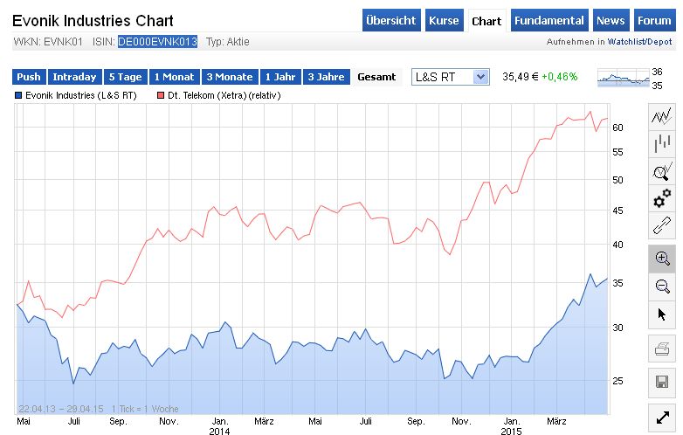Select the line chart type icon

[x=661, y=115]
